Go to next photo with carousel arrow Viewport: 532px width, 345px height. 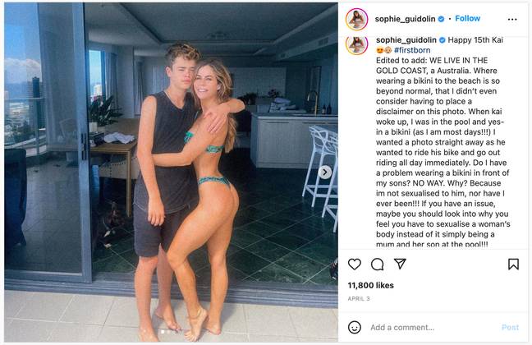(x=325, y=172)
